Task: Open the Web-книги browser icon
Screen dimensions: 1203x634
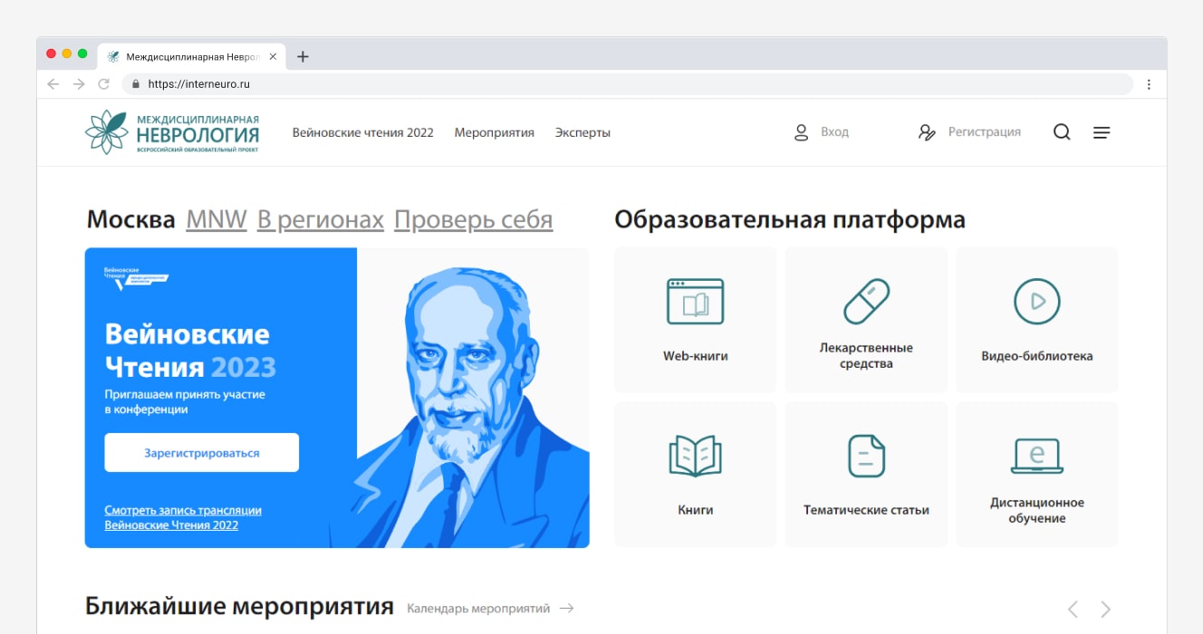Action: coord(695,302)
